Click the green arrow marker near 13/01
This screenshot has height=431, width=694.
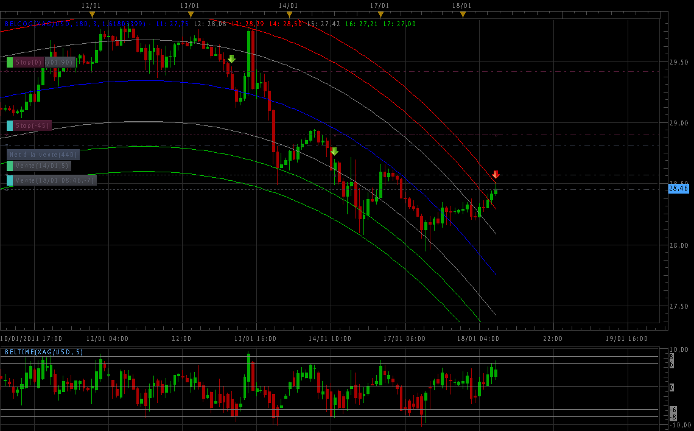(231, 59)
